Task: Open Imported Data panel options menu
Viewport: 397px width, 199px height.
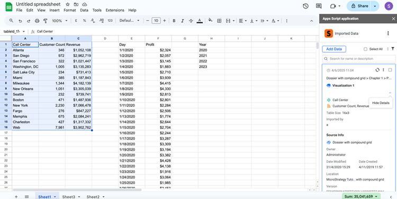Action: [x=388, y=33]
